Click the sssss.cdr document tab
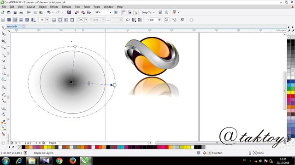The width and height of the screenshot is (295, 165). (x=12, y=27)
